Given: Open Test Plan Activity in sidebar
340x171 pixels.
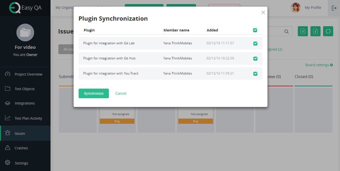Looking at the screenshot, I should pos(25,118).
